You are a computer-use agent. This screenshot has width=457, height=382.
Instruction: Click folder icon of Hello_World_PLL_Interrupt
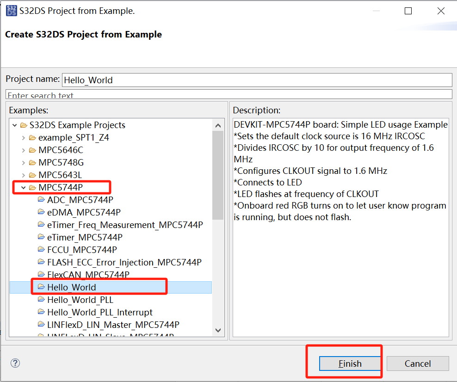pyautogui.click(x=41, y=312)
